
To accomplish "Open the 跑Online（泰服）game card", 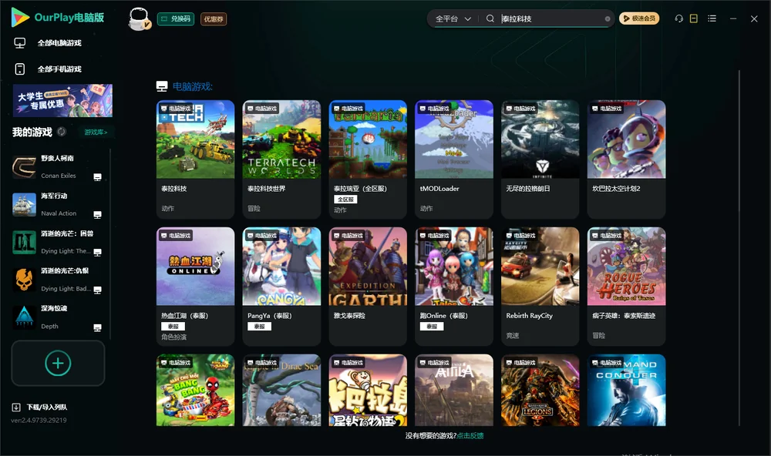I will click(454, 287).
